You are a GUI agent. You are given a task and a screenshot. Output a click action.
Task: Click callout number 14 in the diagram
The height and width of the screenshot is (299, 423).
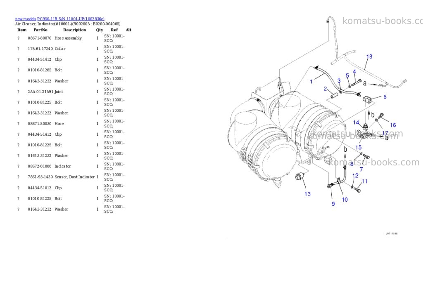[x=356, y=122]
